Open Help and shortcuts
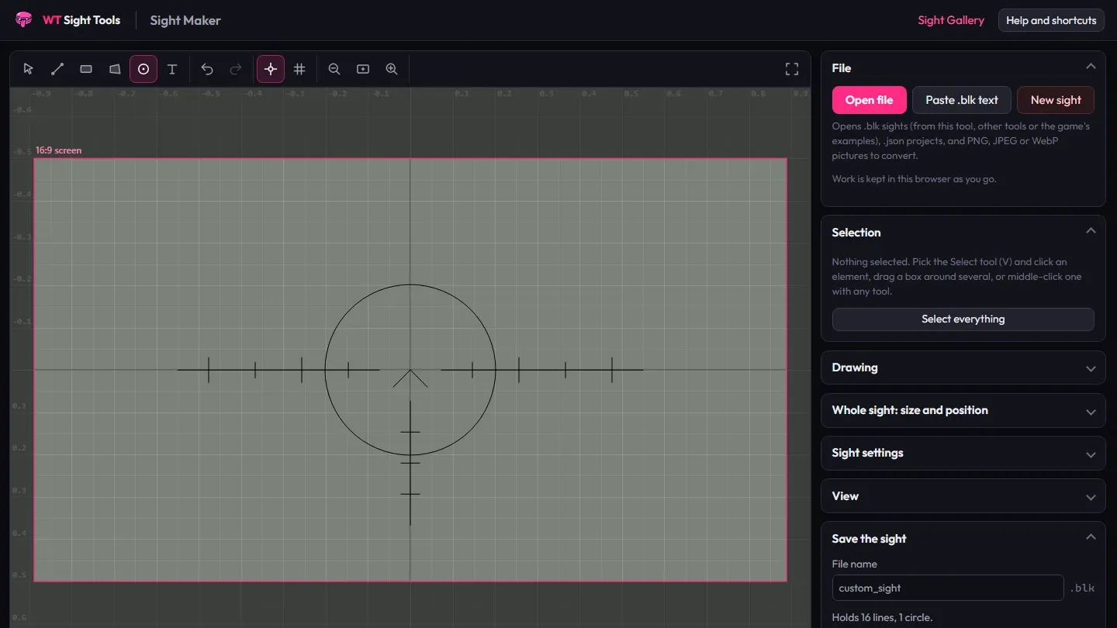The height and width of the screenshot is (628, 1117). coord(1051,20)
